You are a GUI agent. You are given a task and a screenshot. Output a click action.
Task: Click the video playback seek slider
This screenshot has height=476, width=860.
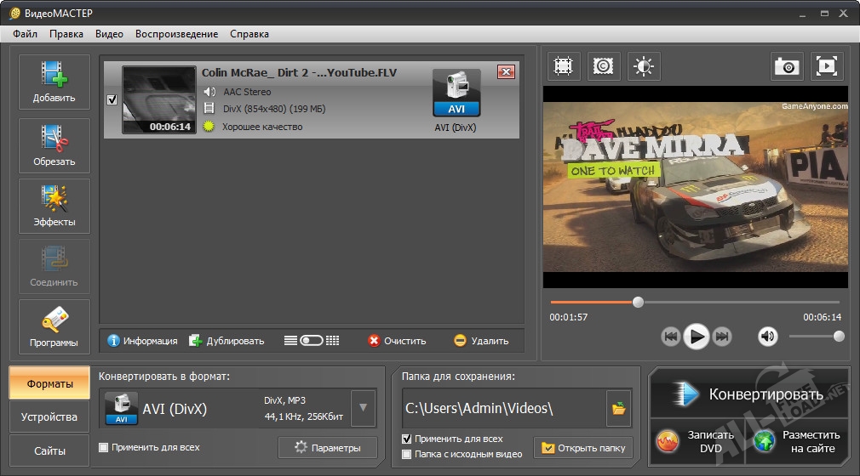[694, 302]
